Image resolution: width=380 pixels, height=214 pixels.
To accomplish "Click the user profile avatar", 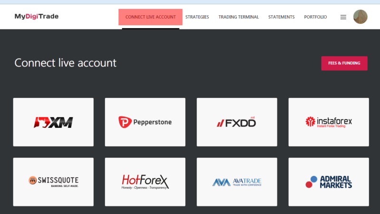I will [x=361, y=17].
